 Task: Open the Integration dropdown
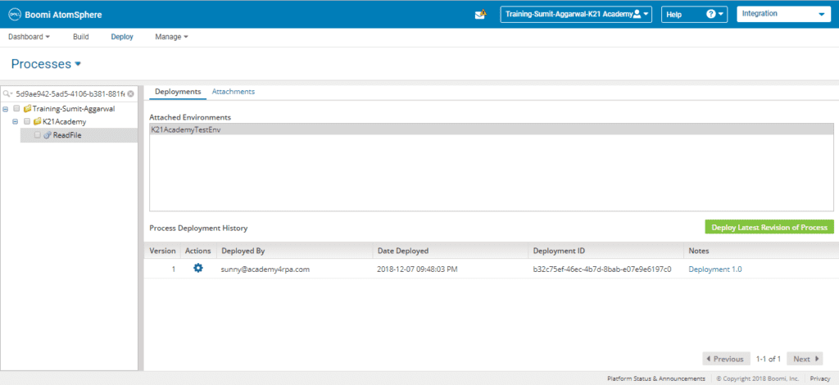(x=784, y=15)
